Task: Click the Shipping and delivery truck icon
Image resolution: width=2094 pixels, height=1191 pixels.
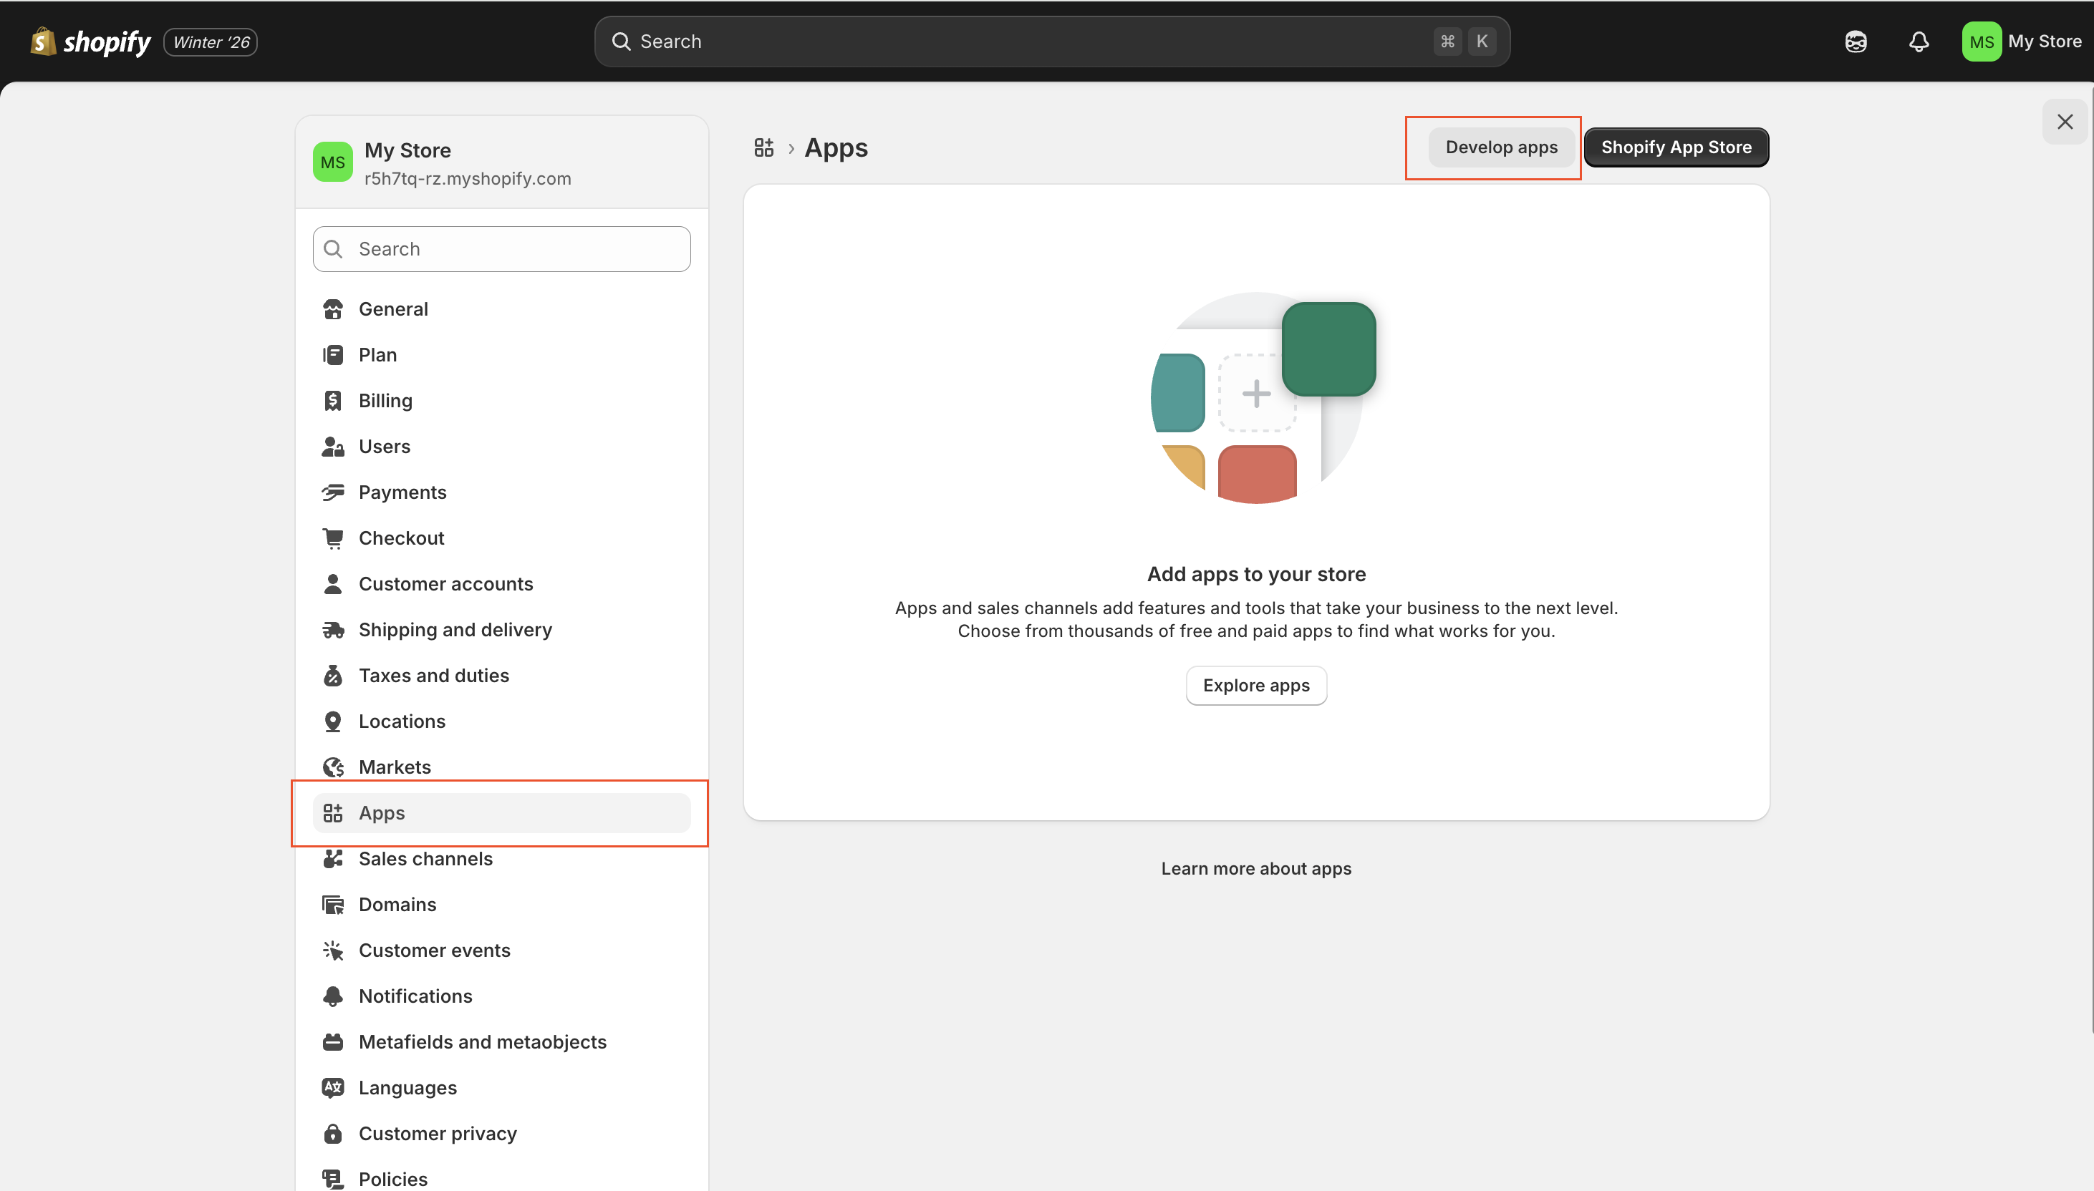Action: [x=332, y=630]
